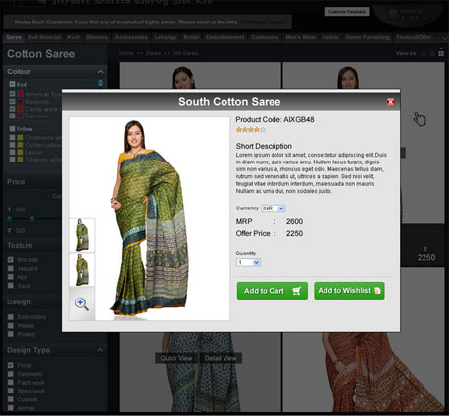Click the Add to Cart button
449x416 pixels.
[x=273, y=291]
